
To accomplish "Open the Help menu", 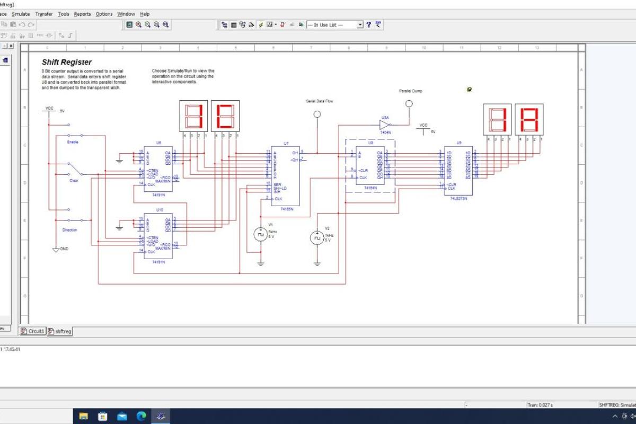I will point(145,14).
